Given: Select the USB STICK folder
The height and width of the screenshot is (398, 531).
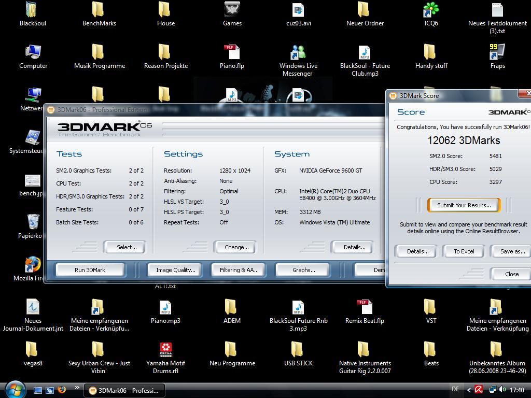Looking at the screenshot, I should click(298, 354).
